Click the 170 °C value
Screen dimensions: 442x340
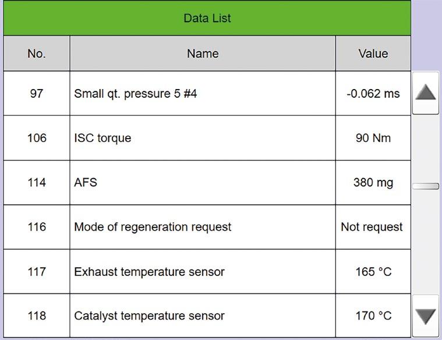373,316
